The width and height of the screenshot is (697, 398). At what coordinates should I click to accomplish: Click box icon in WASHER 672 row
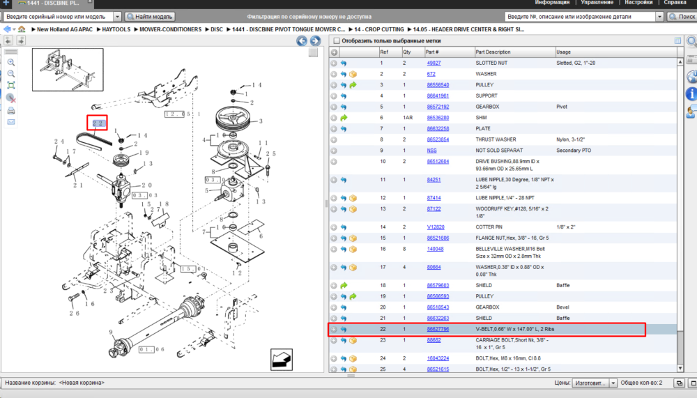353,75
